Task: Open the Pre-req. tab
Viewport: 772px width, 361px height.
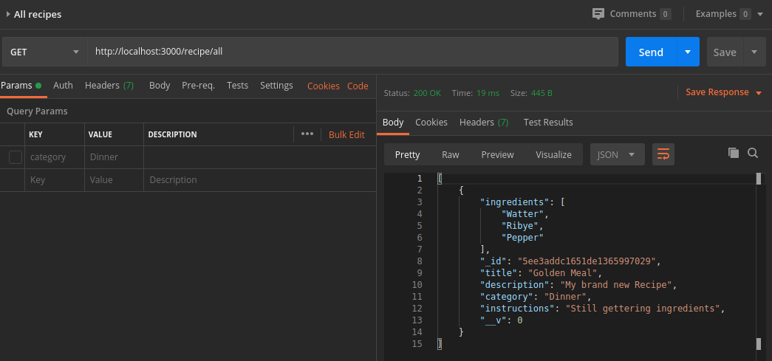Action: [199, 86]
